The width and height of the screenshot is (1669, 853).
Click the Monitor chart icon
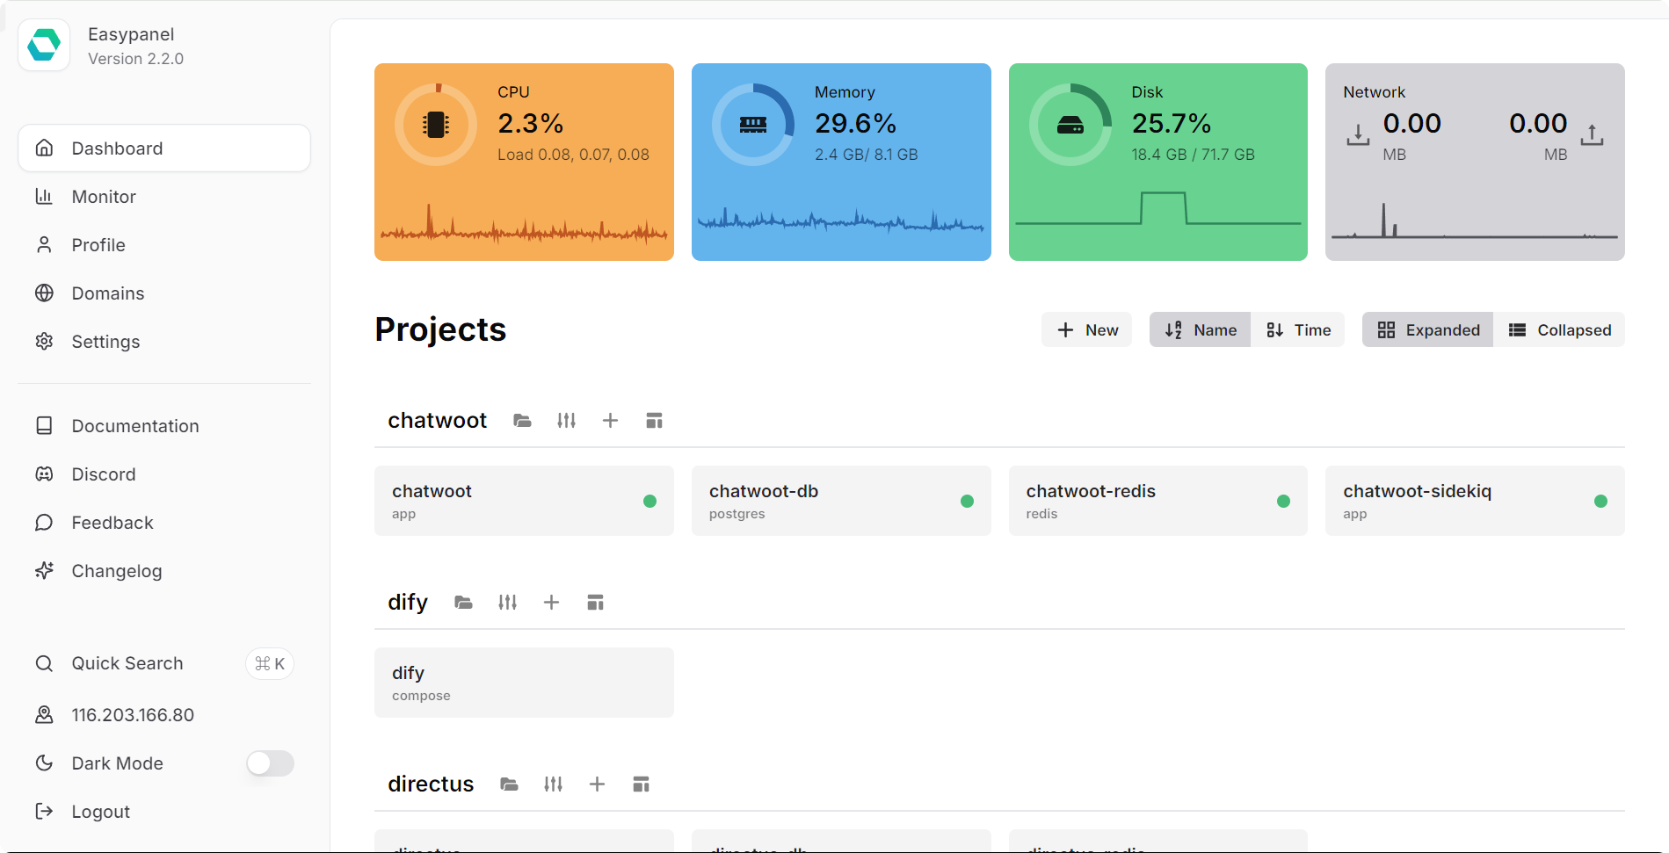pos(44,196)
